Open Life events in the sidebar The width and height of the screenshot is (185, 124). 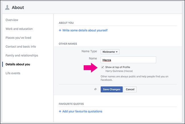pos(13,73)
